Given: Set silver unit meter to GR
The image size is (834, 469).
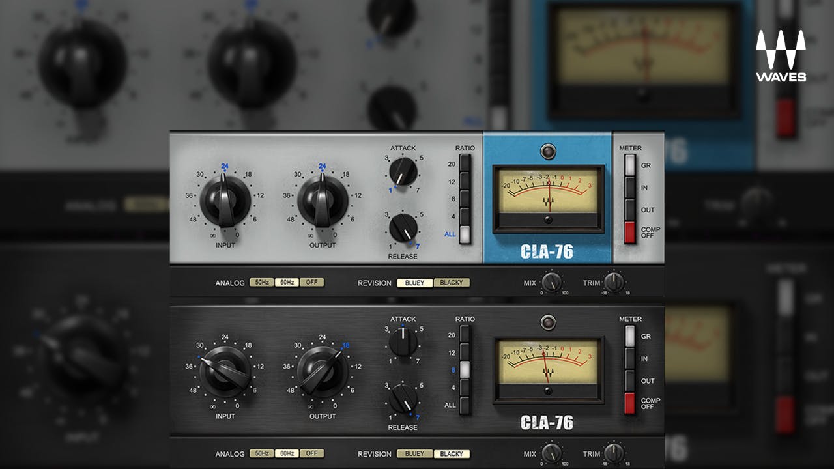Looking at the screenshot, I should (x=629, y=165).
